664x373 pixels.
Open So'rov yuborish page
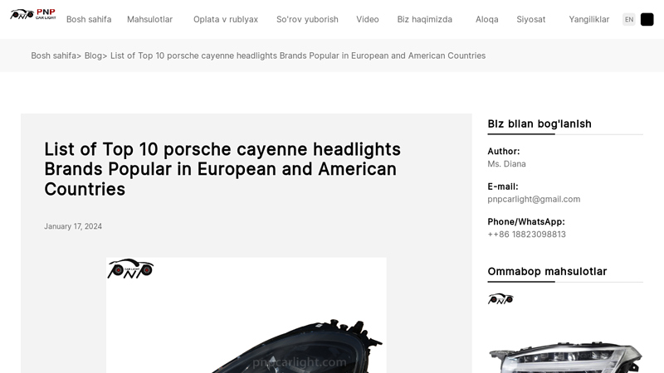click(307, 19)
